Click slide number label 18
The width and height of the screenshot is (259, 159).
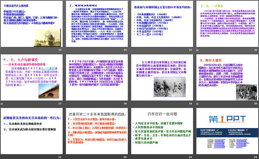coord(125,103)
